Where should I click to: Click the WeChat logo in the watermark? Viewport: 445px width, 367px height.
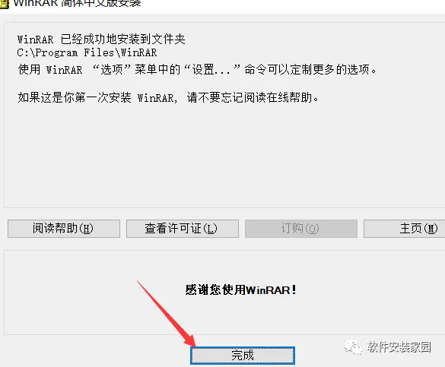353,347
